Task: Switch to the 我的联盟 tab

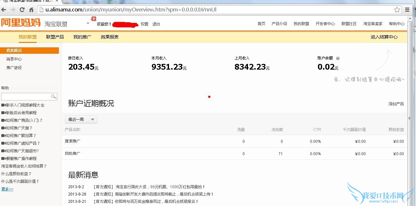Action: 27,37
